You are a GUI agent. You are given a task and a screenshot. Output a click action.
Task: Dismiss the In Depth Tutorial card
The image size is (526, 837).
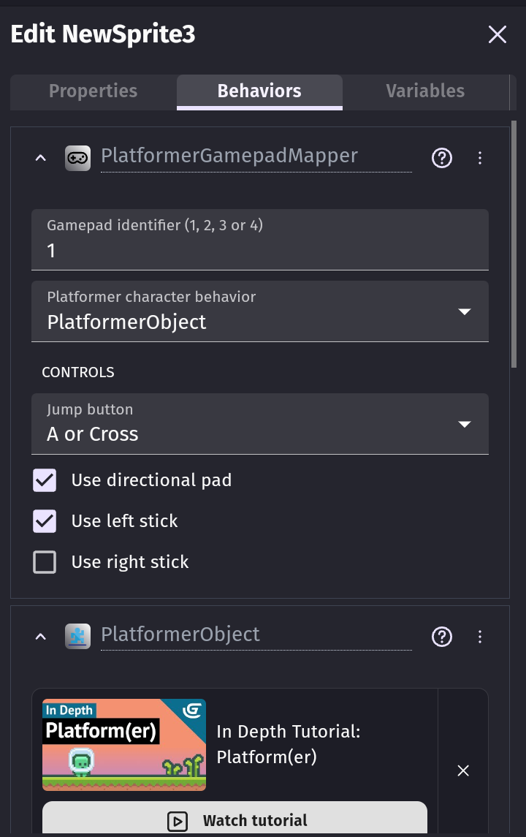pyautogui.click(x=463, y=770)
